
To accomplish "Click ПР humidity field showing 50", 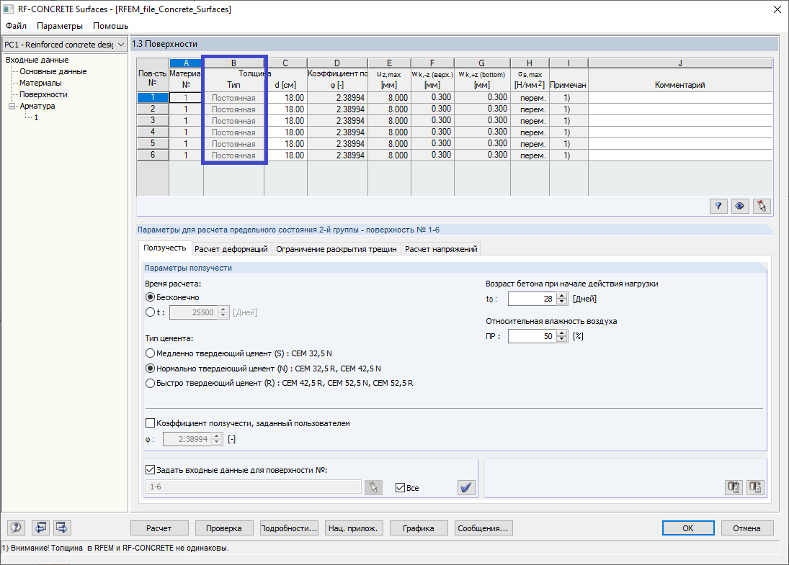I will (x=532, y=336).
